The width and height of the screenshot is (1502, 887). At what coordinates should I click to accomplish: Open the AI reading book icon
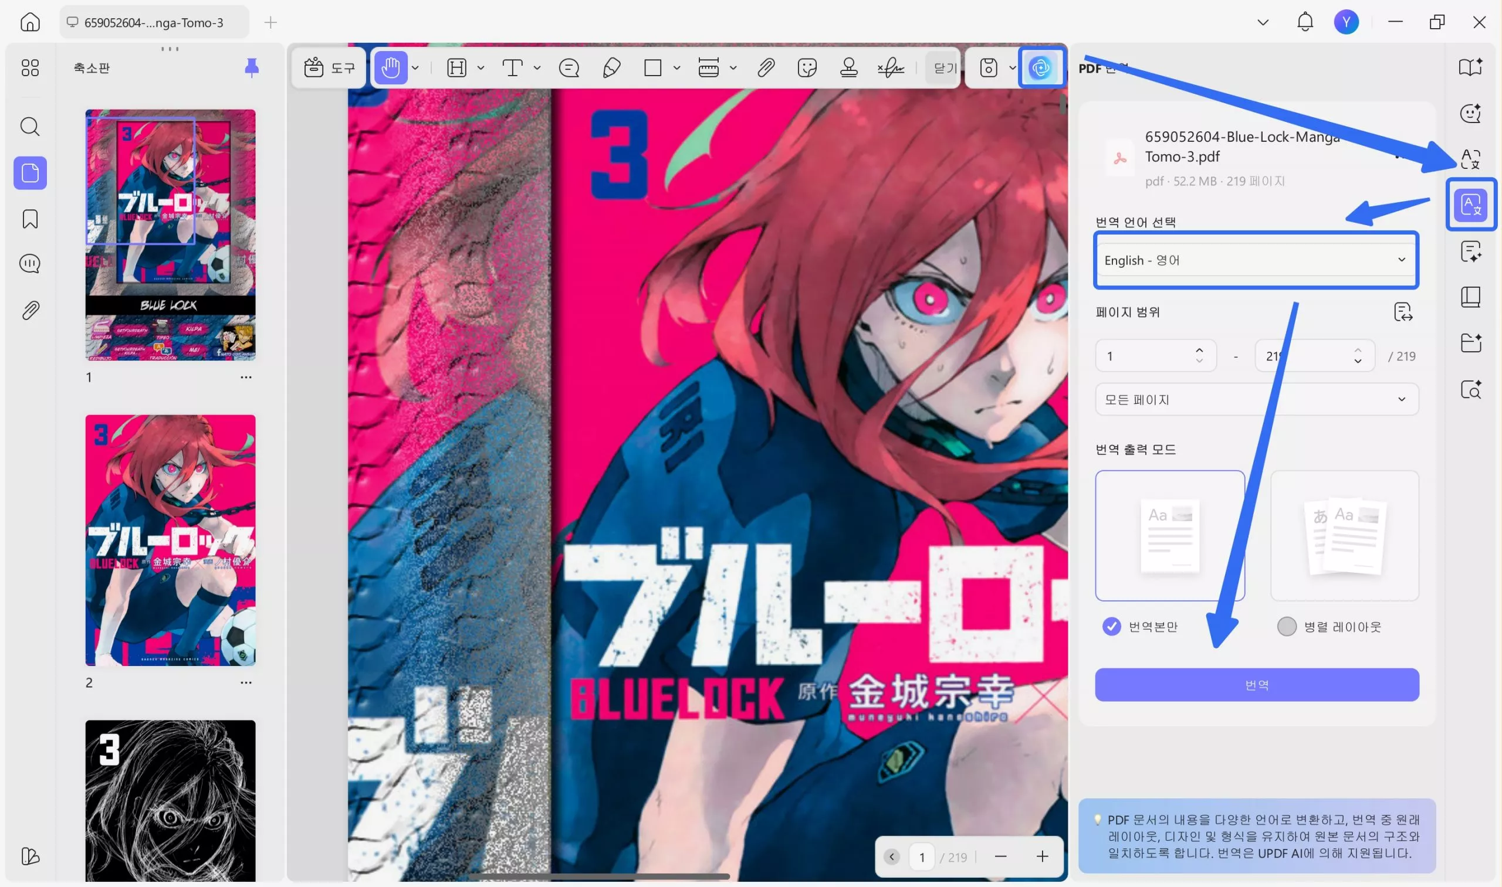click(1471, 67)
